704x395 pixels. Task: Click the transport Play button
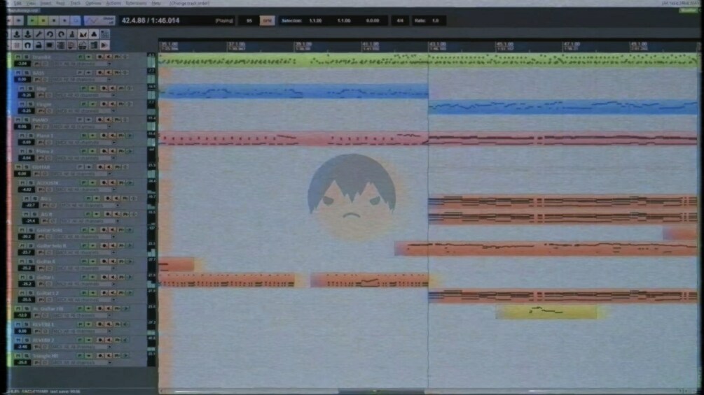[x=32, y=20]
